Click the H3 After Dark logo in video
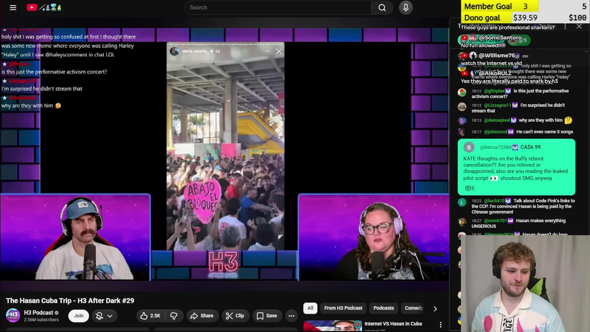 click(x=224, y=265)
